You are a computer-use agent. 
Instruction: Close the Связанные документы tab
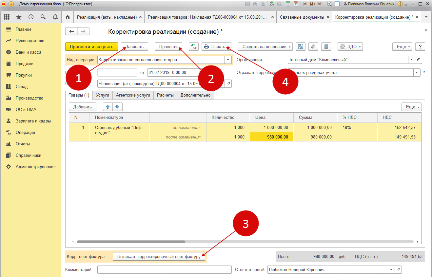pos(328,17)
